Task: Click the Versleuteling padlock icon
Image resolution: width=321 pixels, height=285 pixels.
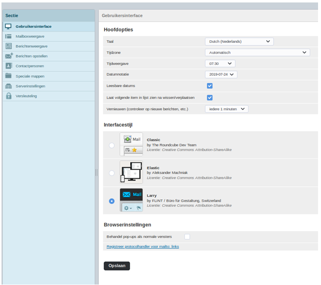Action: (8, 96)
